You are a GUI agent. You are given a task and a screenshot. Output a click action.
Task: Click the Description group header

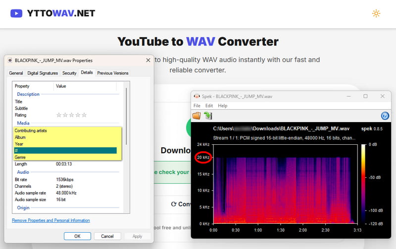tap(28, 94)
